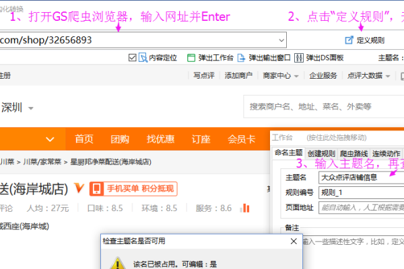Viewport: 404px width, 269px height.
Task: Open the 爬虫路线 tab
Action: tap(353, 154)
